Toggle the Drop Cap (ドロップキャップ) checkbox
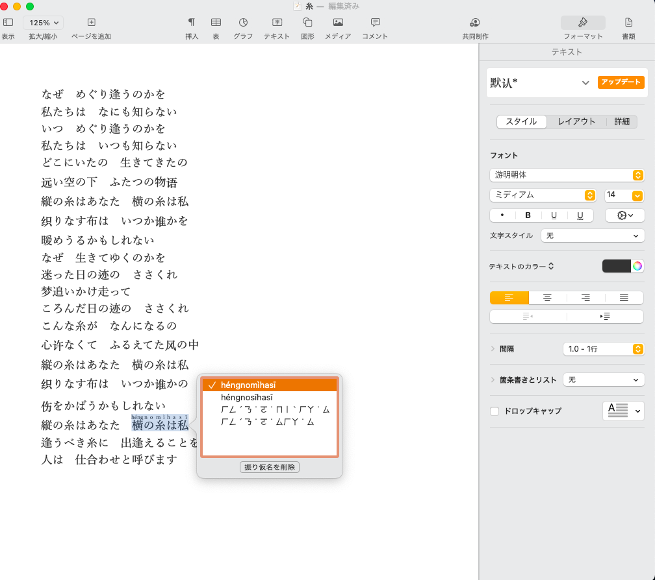The image size is (655, 580). (x=494, y=411)
